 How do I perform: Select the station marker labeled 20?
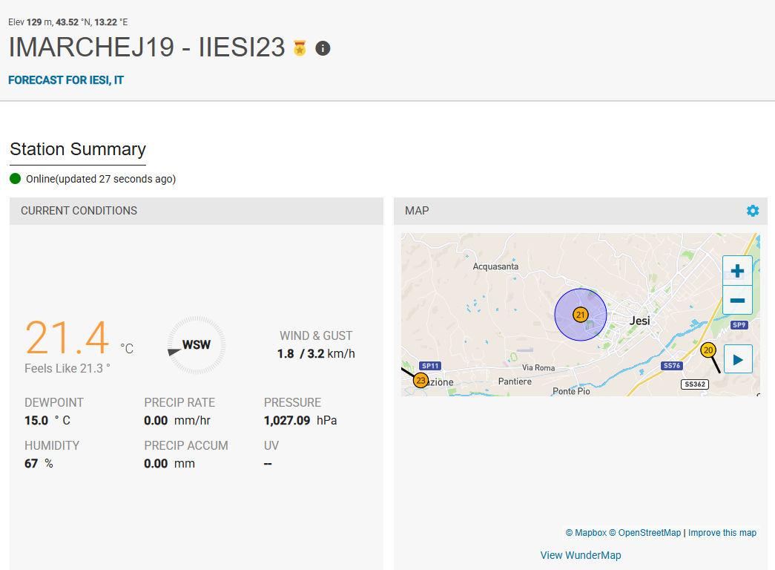[x=708, y=350]
